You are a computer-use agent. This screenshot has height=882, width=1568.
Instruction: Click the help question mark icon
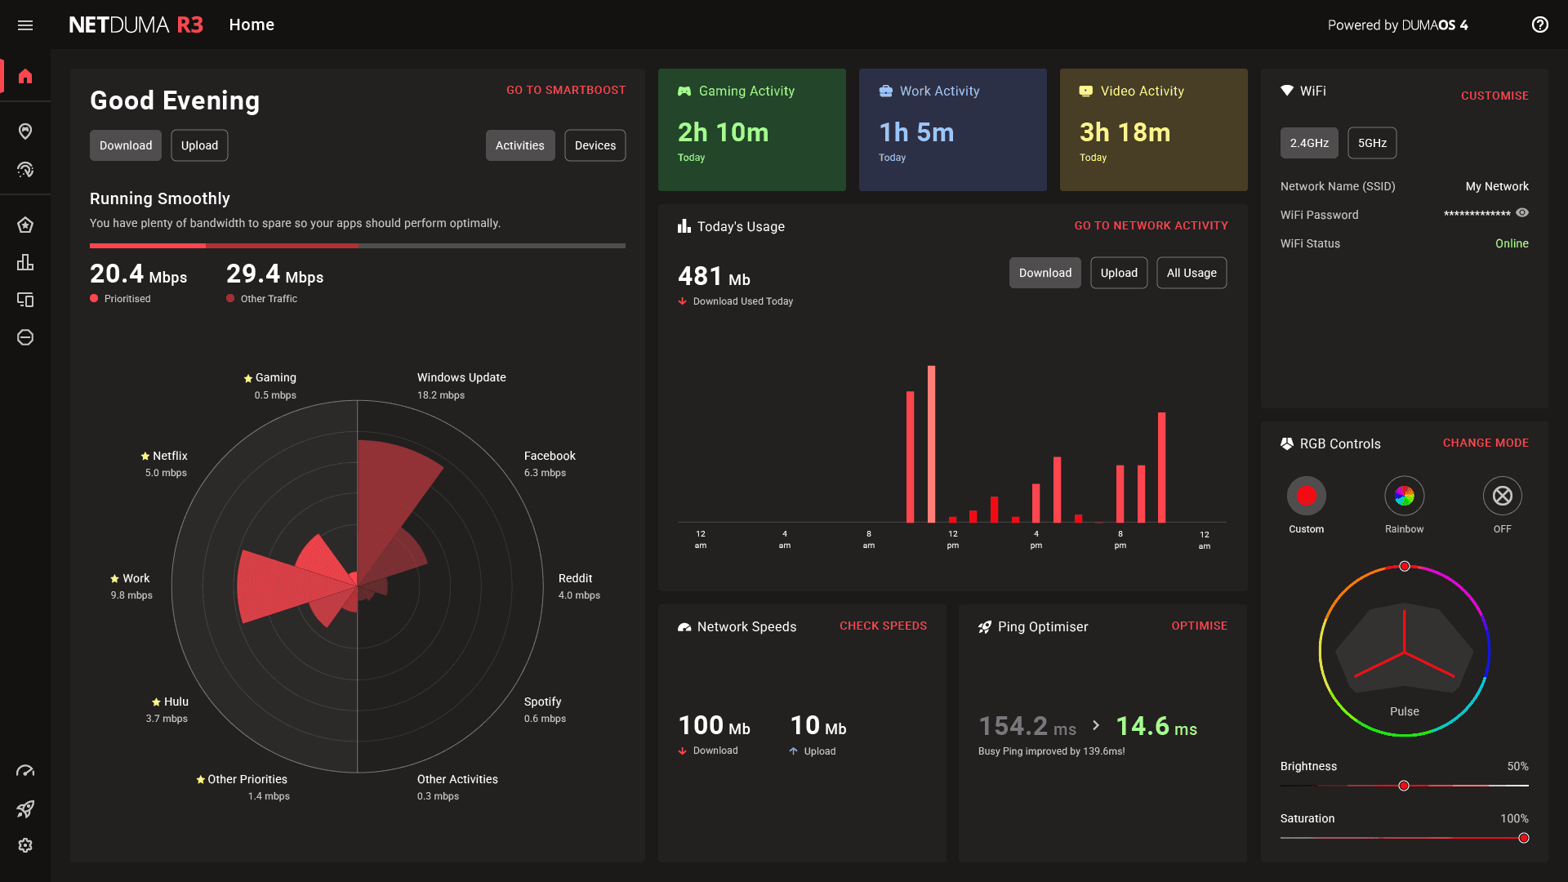tap(1539, 25)
